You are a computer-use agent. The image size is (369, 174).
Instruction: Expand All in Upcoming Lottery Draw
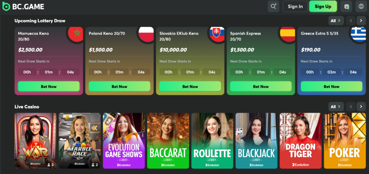(336, 20)
